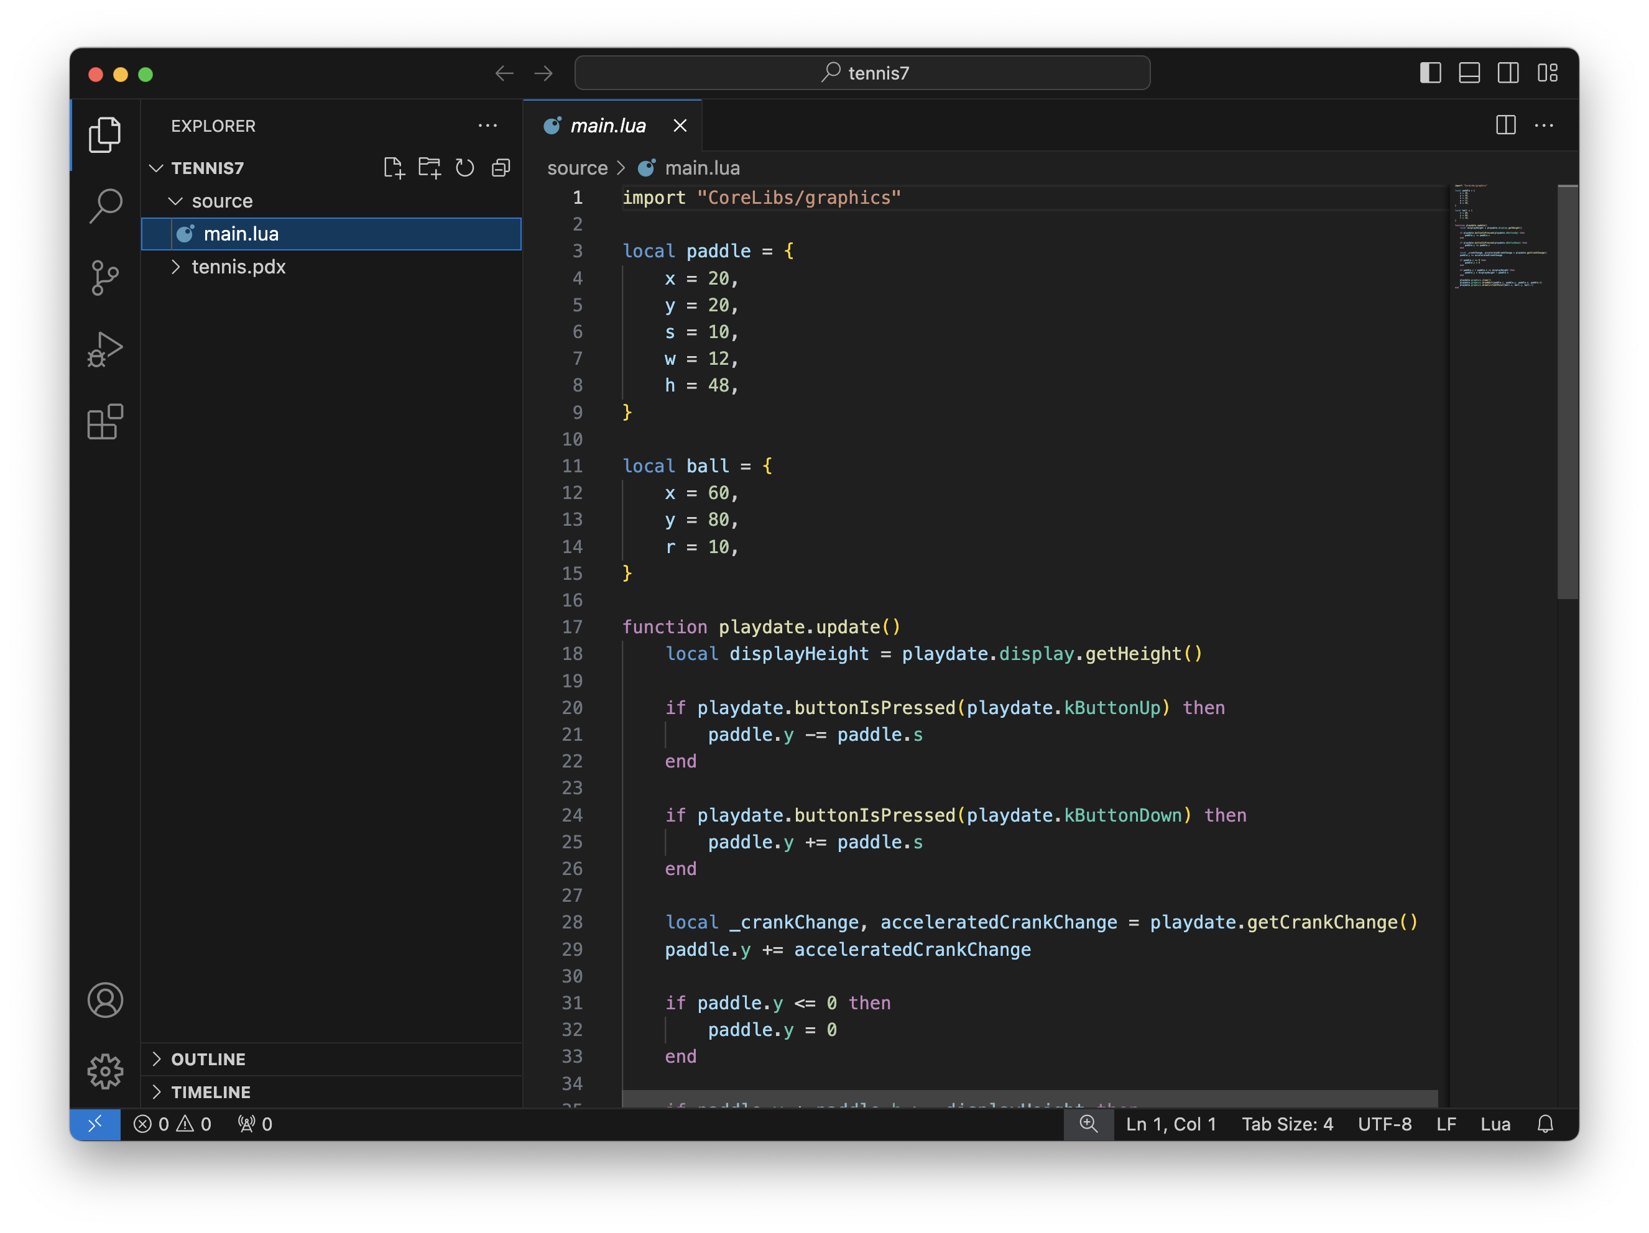Click line number 17 in gutter

pos(572,627)
